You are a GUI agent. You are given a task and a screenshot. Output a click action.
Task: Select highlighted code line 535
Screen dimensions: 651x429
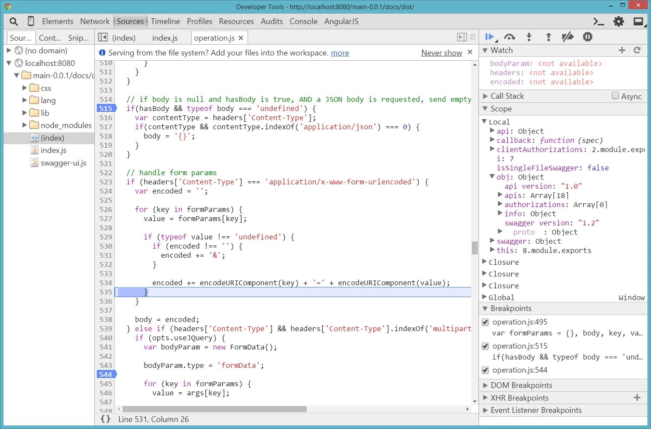(x=293, y=292)
